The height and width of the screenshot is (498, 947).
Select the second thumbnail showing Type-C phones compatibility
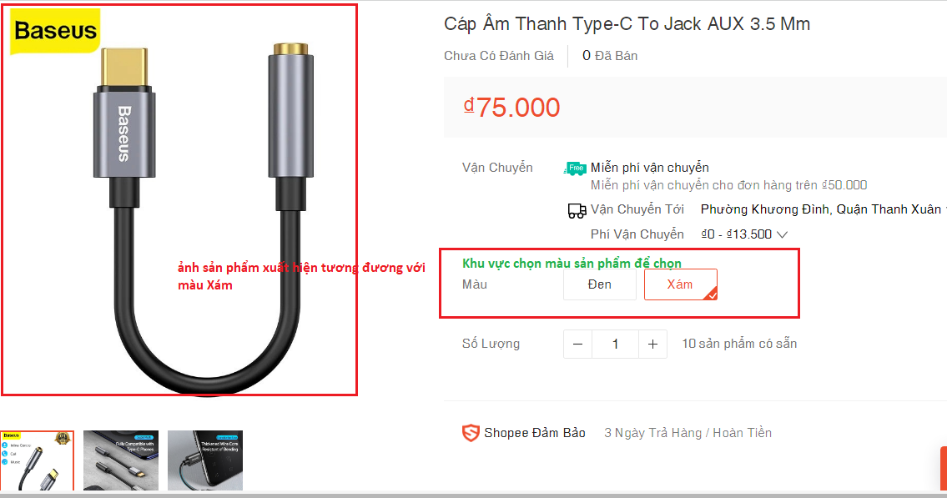click(x=121, y=460)
